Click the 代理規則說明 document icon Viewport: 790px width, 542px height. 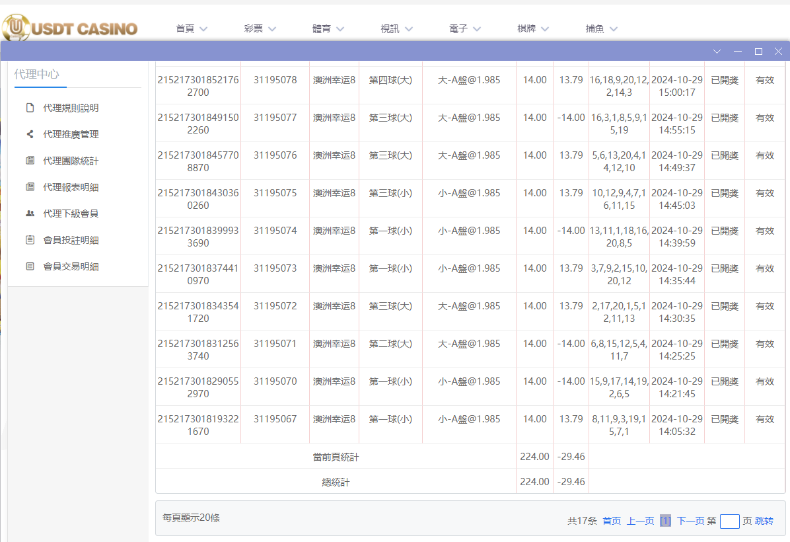(30, 107)
